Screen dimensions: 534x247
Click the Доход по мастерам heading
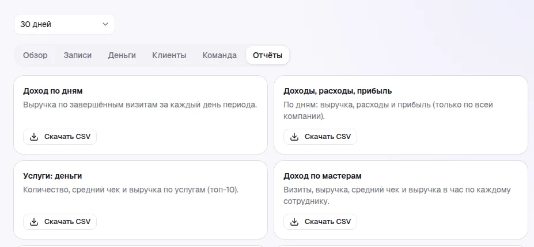[x=322, y=176]
